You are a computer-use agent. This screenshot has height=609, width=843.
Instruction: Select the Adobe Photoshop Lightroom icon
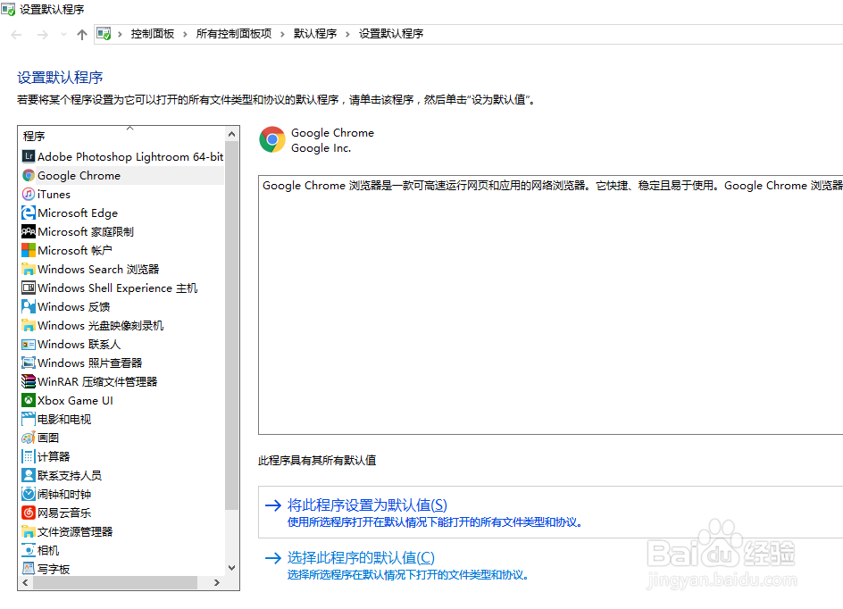click(29, 156)
